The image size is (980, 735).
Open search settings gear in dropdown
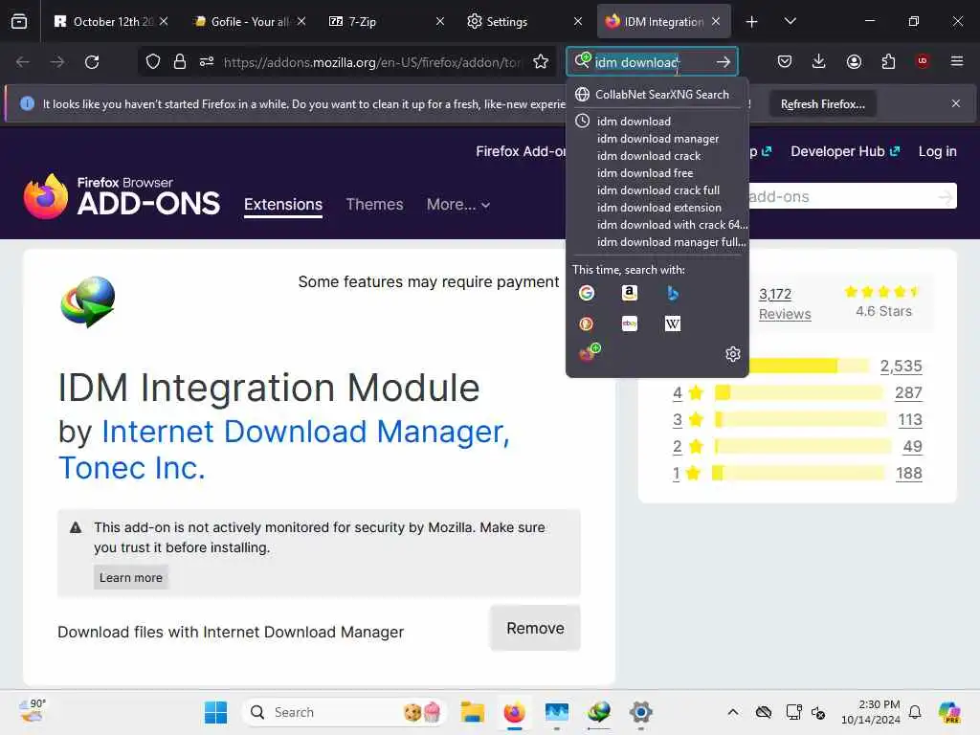tap(732, 354)
